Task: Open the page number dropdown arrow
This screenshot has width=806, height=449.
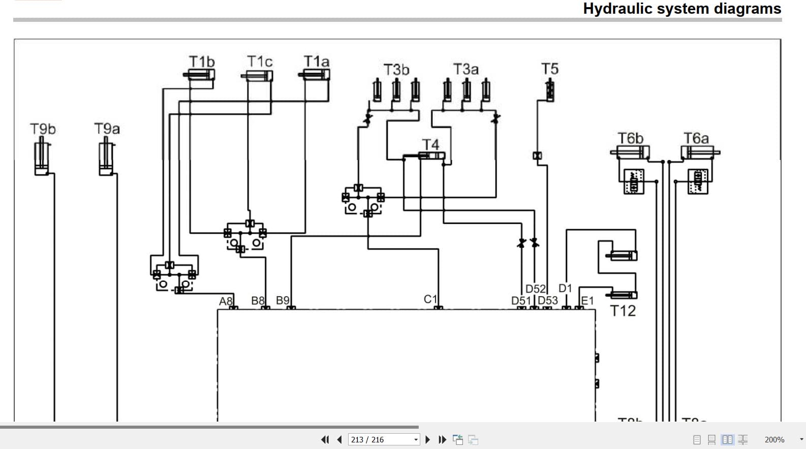Action: [x=416, y=440]
